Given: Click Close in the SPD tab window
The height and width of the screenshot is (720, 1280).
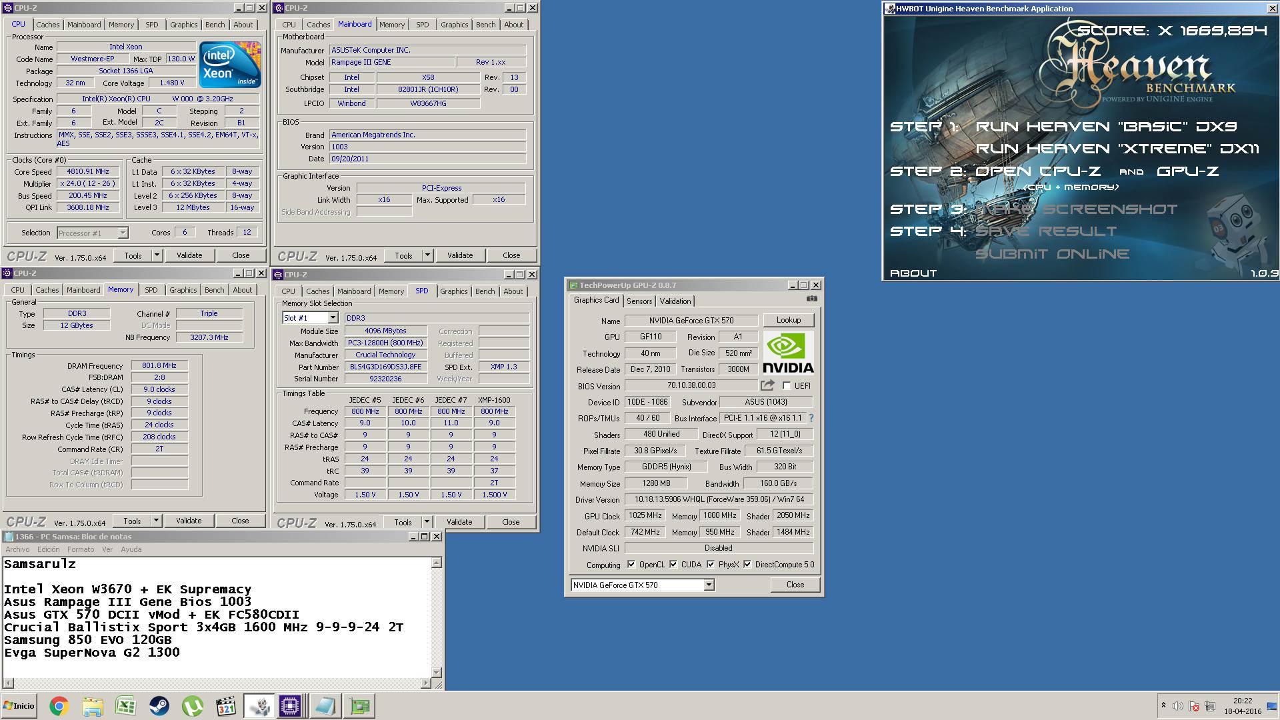Looking at the screenshot, I should (511, 522).
